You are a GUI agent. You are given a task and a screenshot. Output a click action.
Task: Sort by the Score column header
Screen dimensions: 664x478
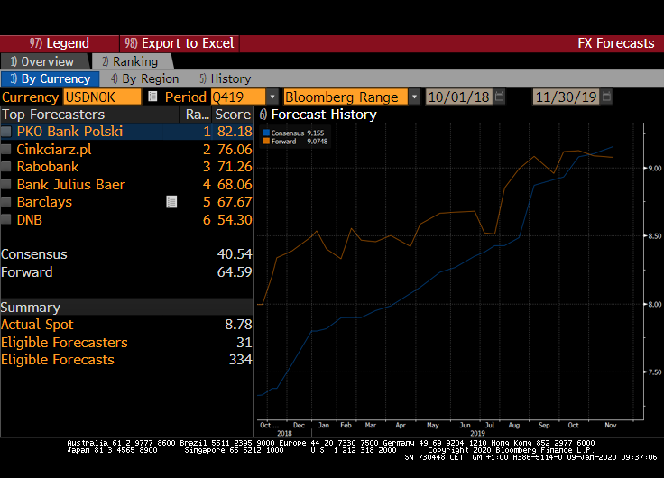pyautogui.click(x=233, y=115)
